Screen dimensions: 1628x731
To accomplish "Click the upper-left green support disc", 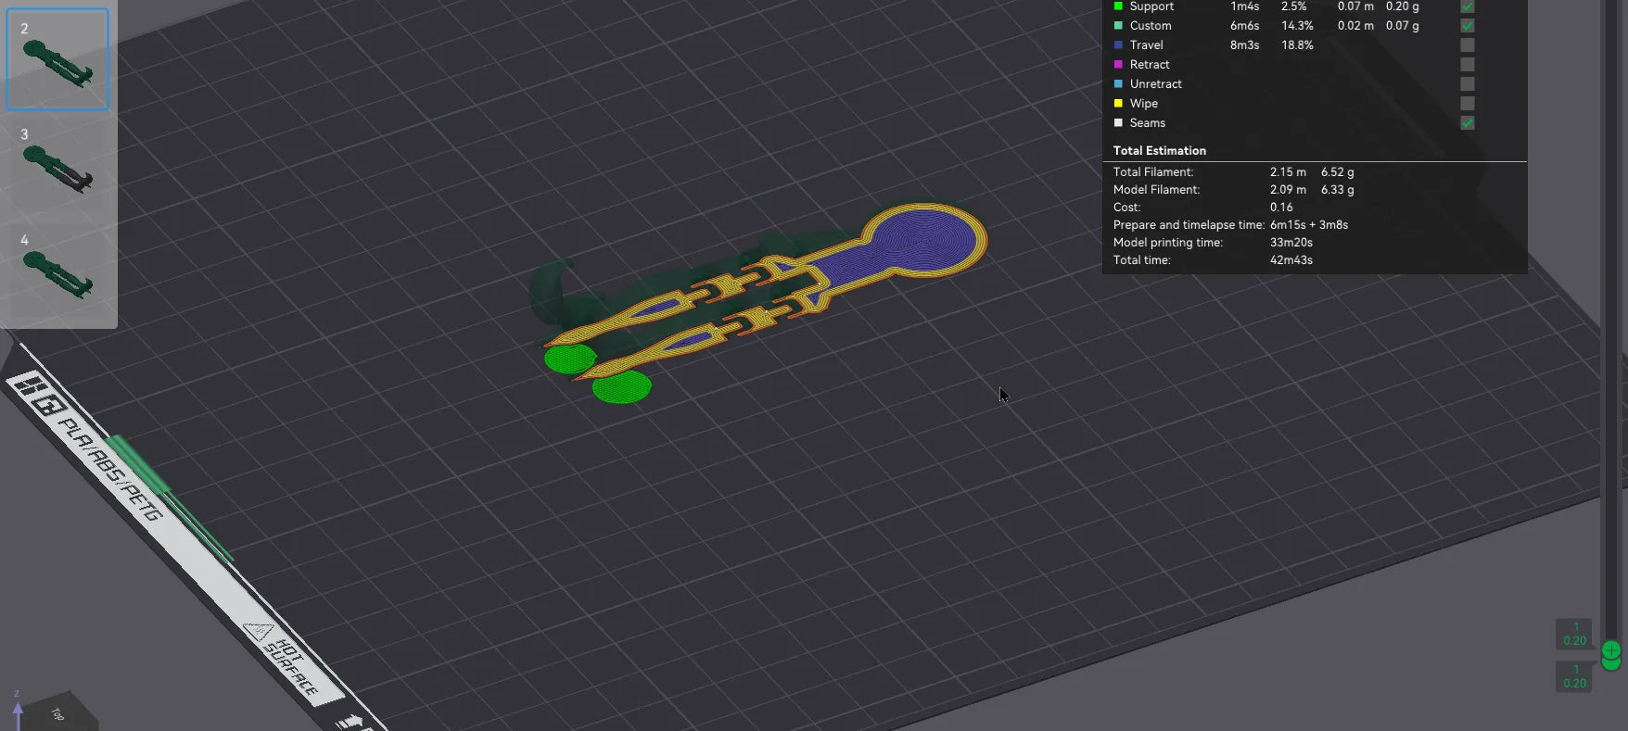I will [570, 358].
